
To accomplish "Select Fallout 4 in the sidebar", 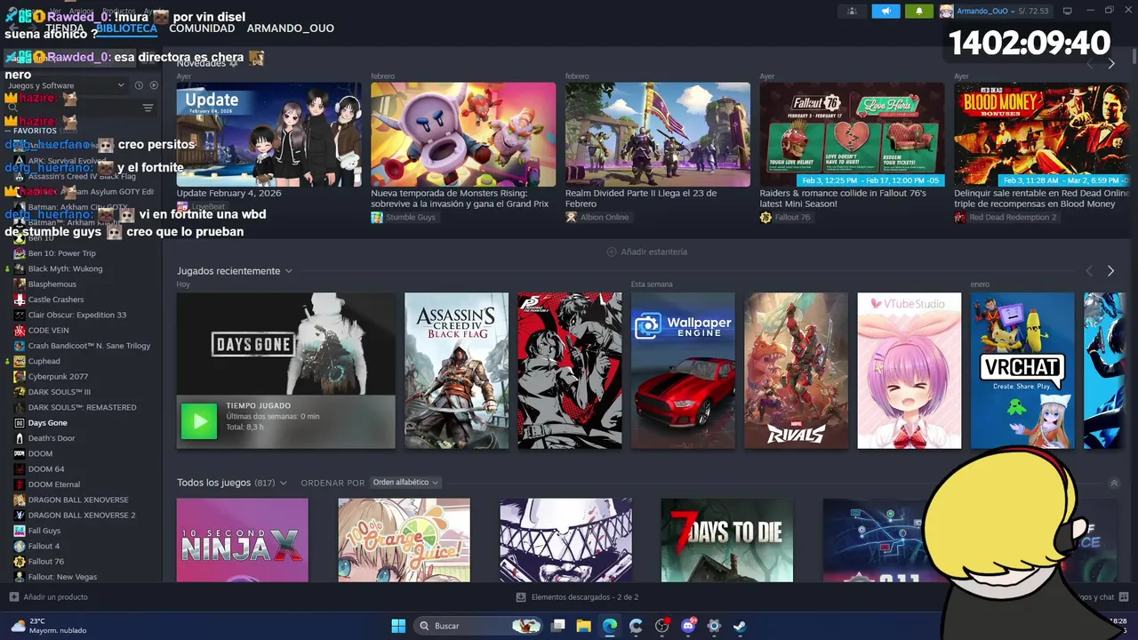I will 44,546.
